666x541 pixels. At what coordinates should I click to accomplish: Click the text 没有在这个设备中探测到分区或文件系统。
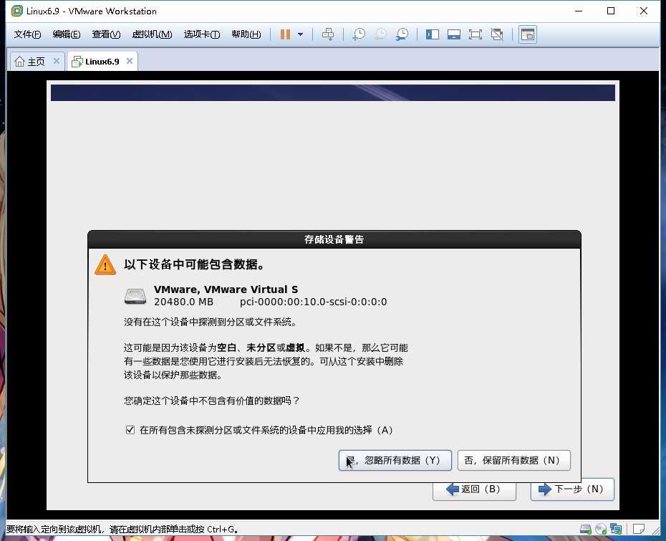tap(211, 322)
